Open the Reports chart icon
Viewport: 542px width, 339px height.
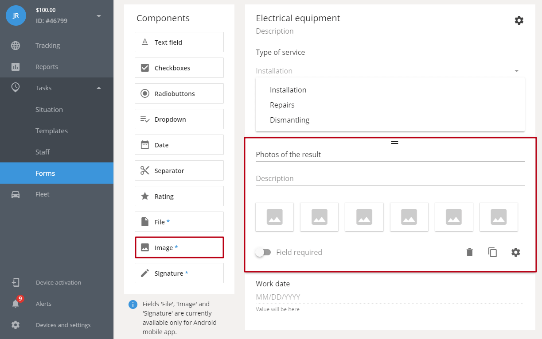coord(16,67)
